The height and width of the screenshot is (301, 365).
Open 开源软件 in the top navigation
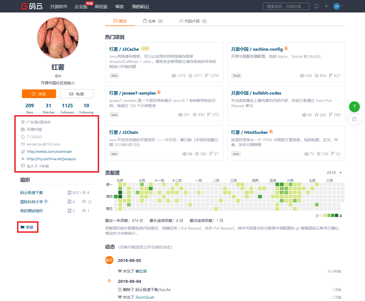click(x=59, y=7)
